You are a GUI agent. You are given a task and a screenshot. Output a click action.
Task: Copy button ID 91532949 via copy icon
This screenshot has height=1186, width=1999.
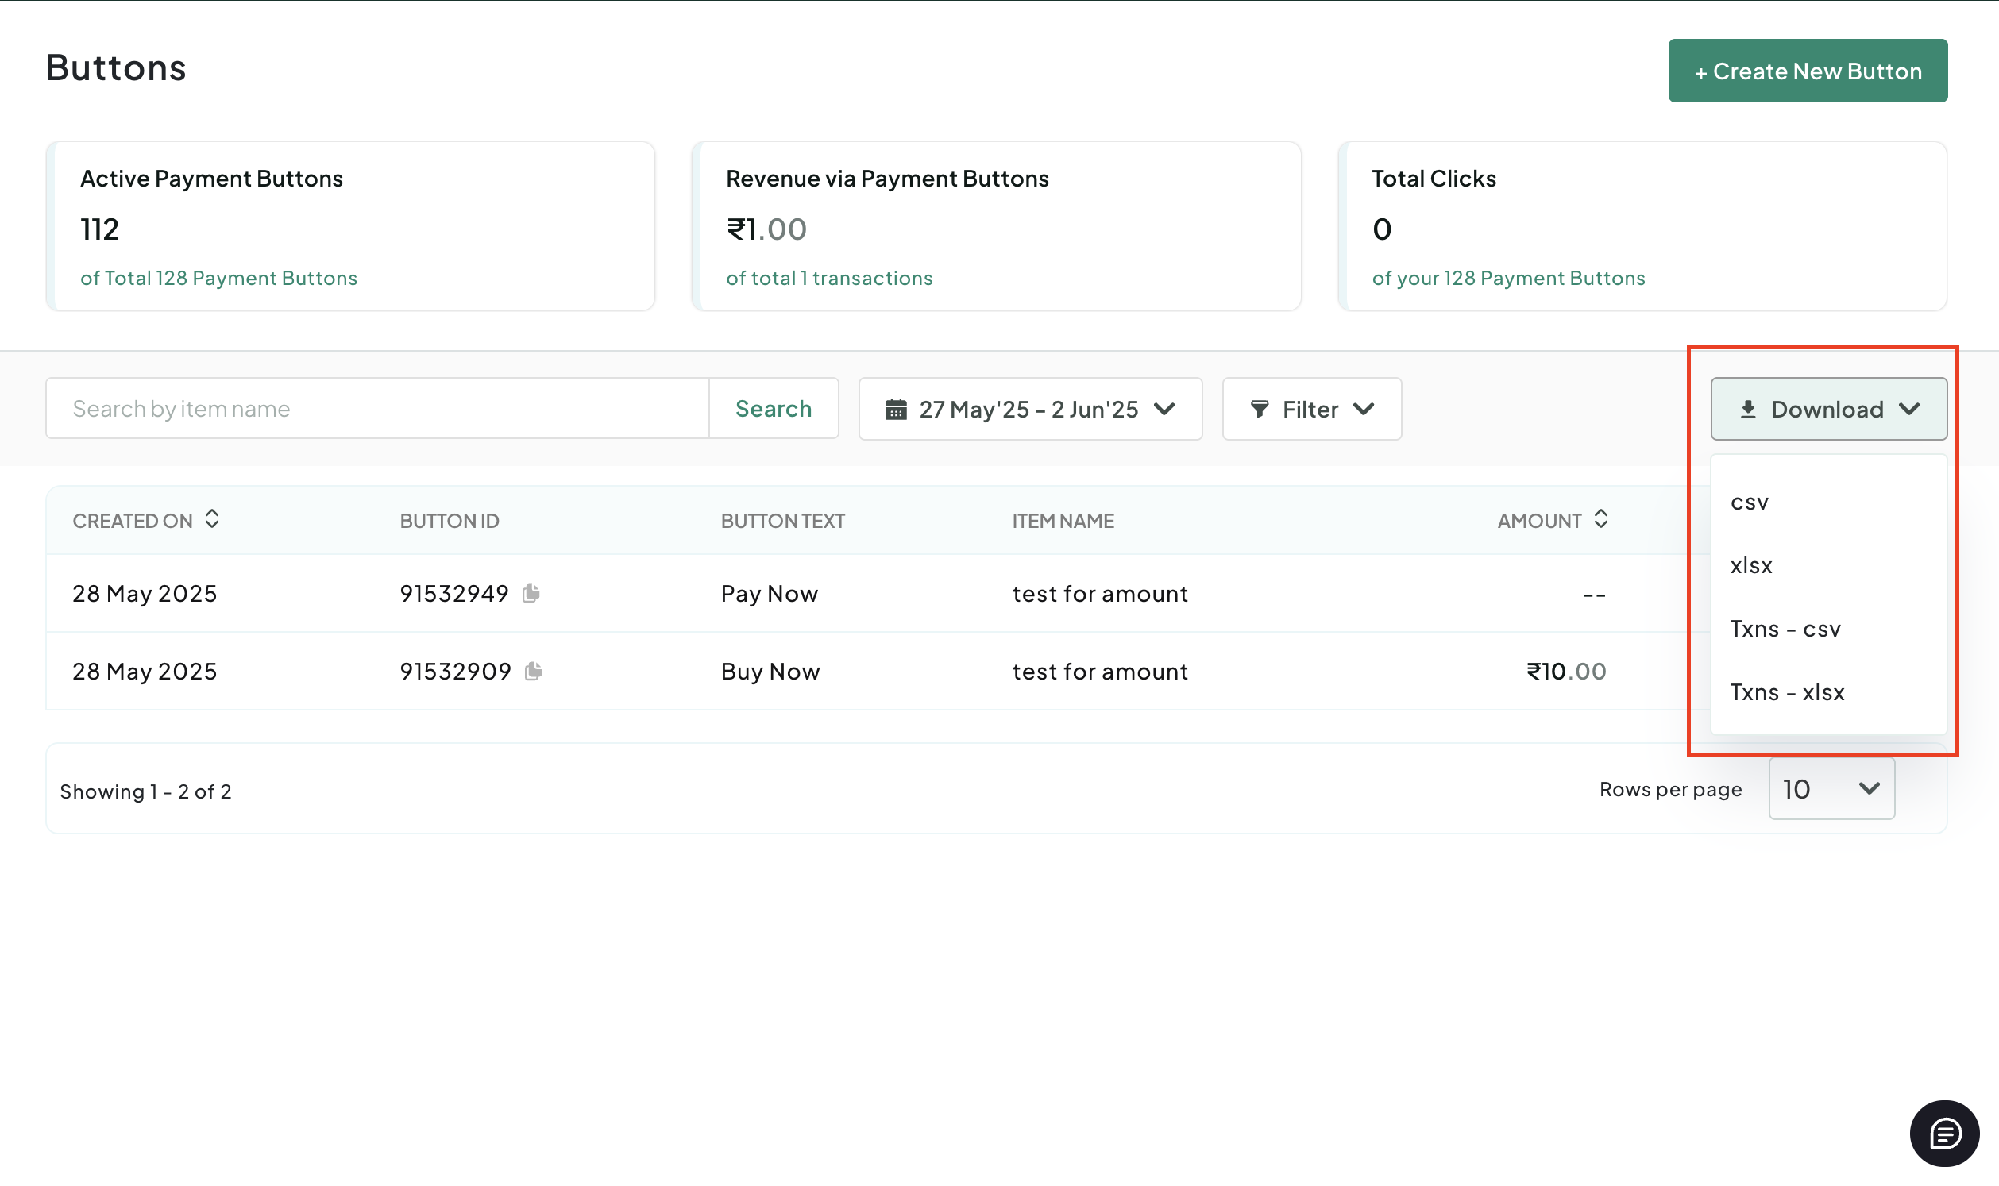(x=531, y=593)
